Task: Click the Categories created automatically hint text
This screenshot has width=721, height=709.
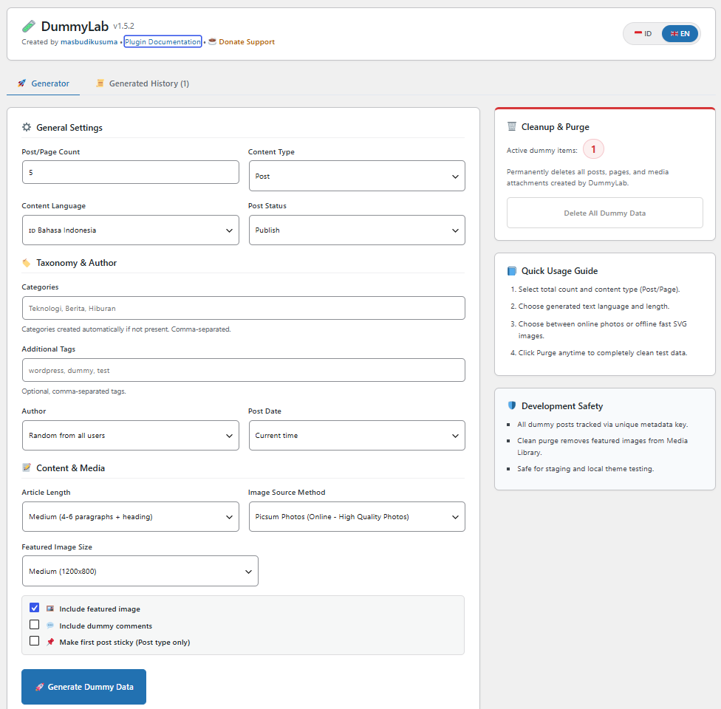Action: tap(126, 329)
